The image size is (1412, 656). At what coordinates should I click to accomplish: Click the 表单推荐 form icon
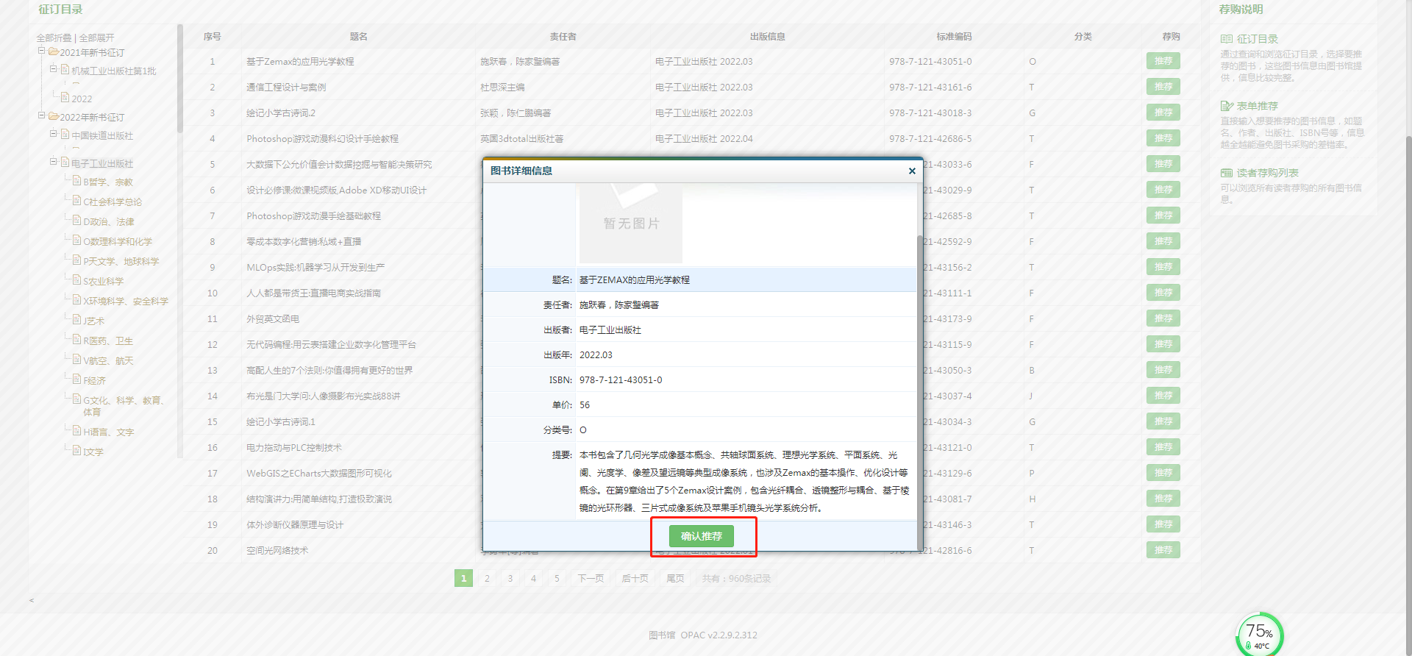coord(1226,106)
